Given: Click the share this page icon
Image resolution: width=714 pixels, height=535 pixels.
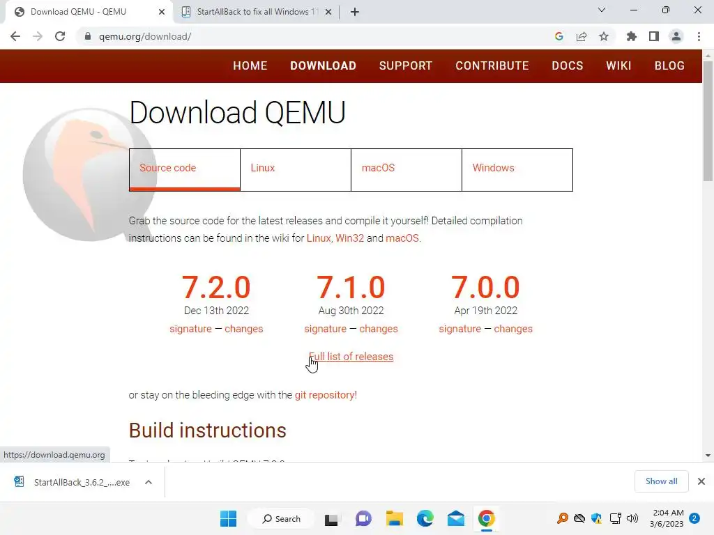Looking at the screenshot, I should point(582,36).
